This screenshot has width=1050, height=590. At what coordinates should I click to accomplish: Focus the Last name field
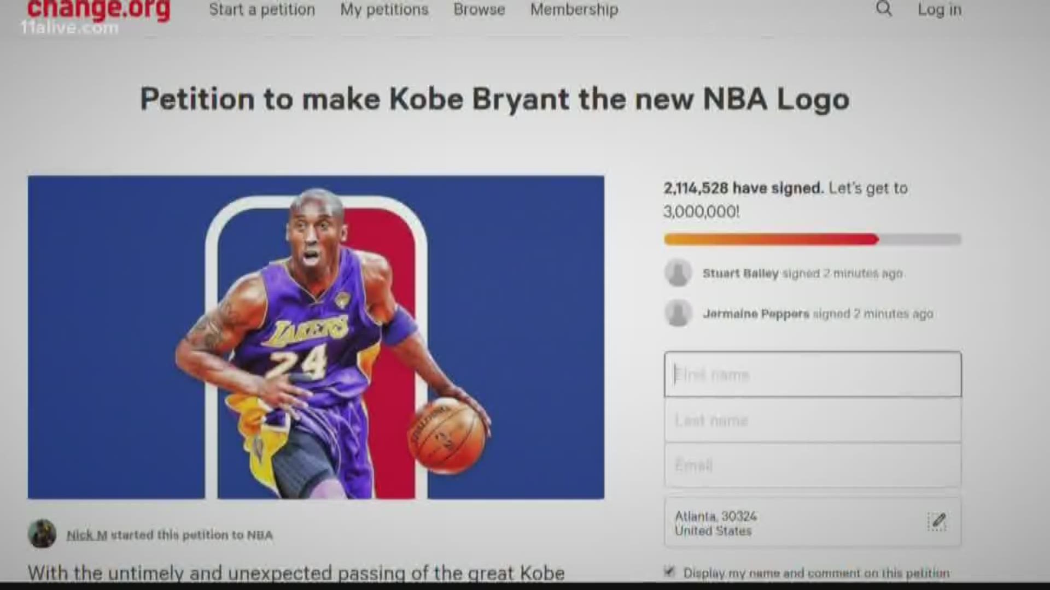(x=813, y=420)
